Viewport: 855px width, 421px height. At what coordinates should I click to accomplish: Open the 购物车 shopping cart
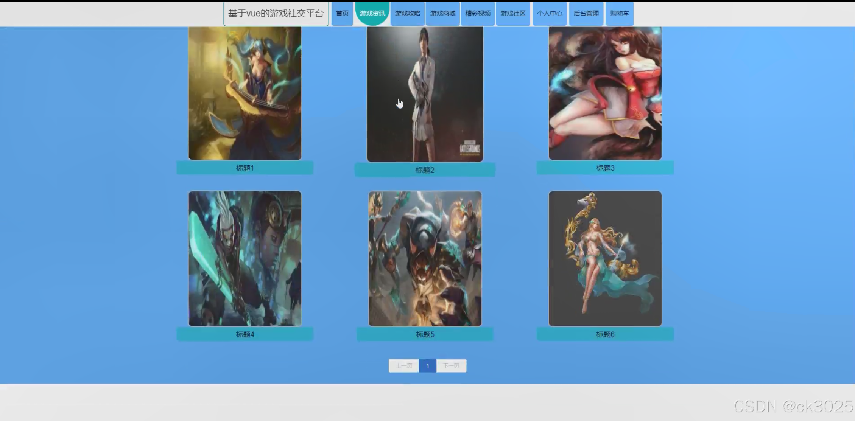click(619, 13)
